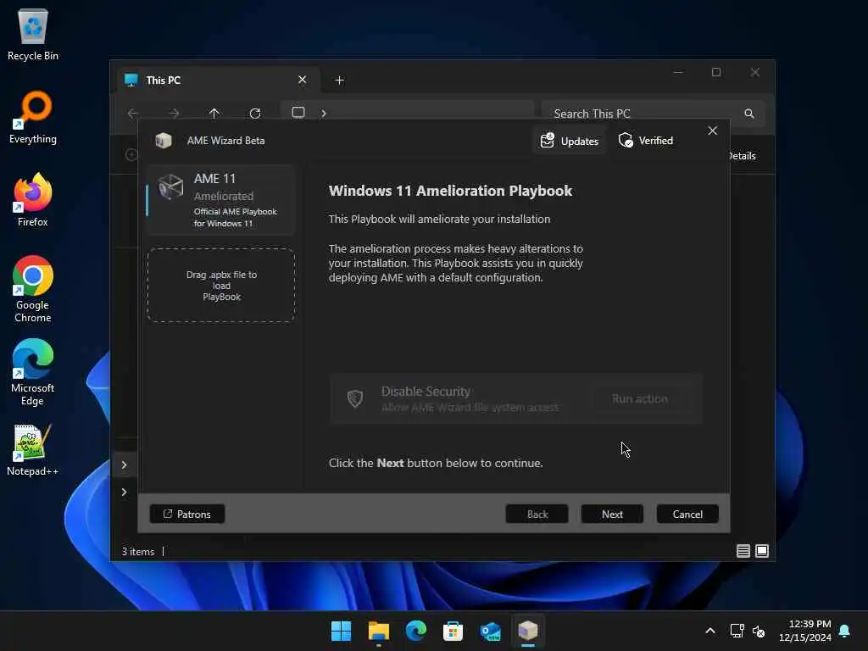
Task: Click the "3 items" status bar text
Action: [x=138, y=551]
